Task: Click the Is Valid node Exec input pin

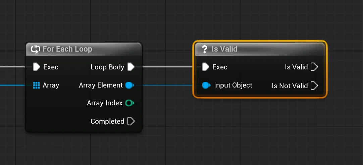Action: point(206,67)
